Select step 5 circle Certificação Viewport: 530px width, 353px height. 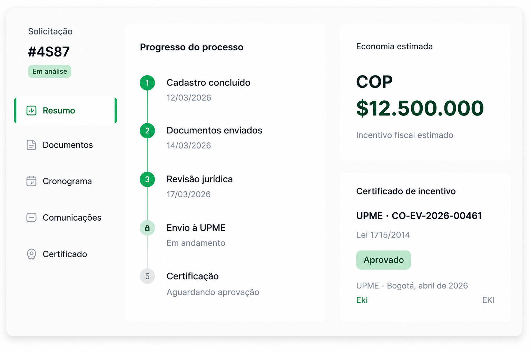[147, 276]
